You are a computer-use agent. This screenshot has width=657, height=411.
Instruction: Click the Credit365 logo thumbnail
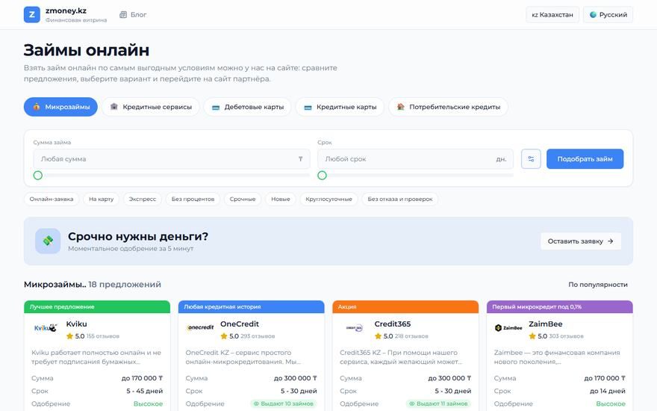pos(354,328)
